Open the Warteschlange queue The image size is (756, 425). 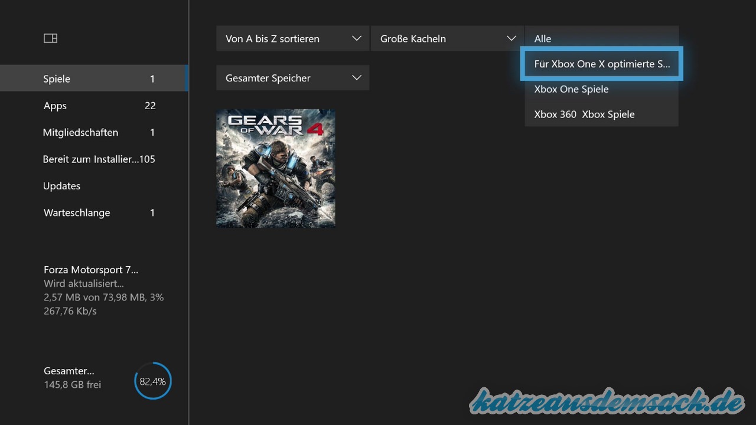click(x=94, y=212)
